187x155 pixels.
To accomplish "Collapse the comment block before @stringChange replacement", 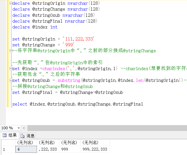I will pos(11,51).
